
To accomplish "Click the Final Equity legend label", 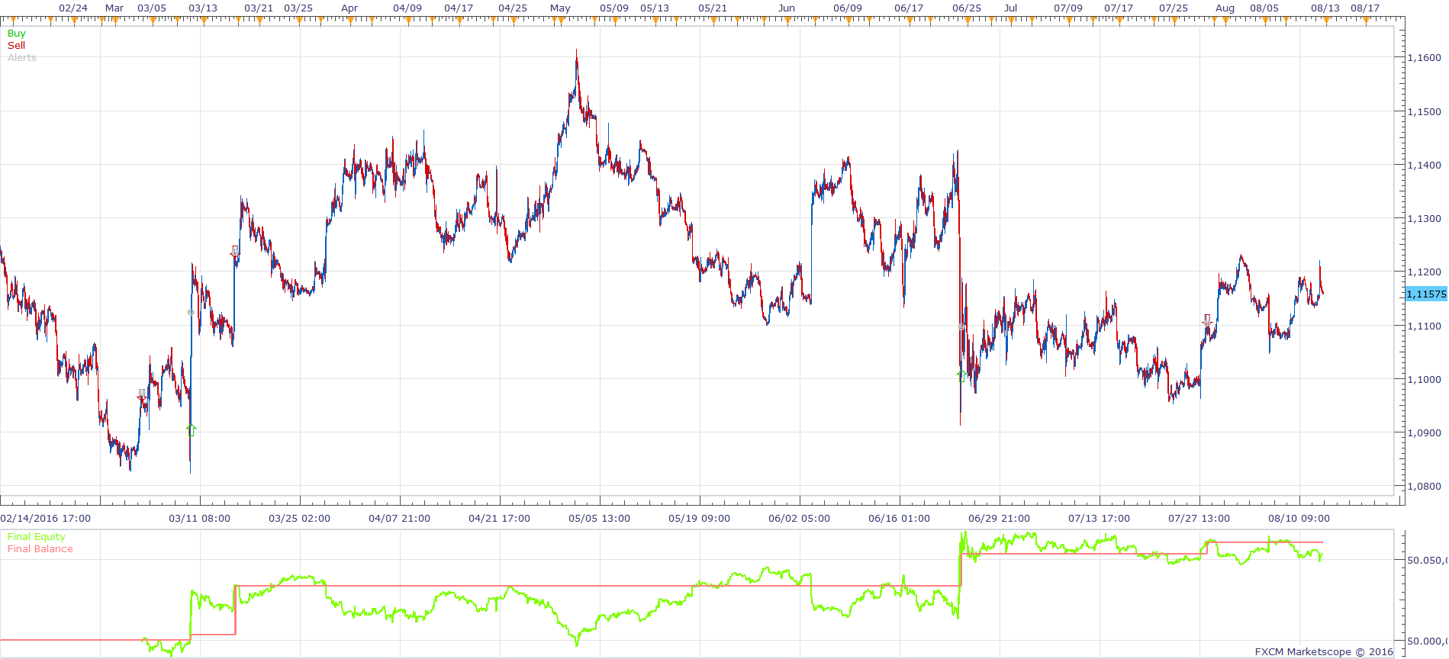I will (37, 537).
